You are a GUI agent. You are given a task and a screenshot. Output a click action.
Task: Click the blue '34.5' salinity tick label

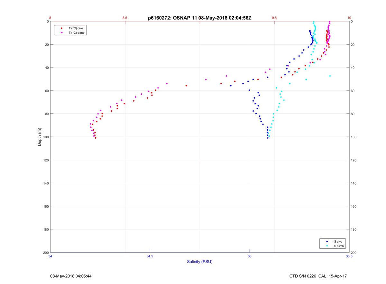(150, 256)
